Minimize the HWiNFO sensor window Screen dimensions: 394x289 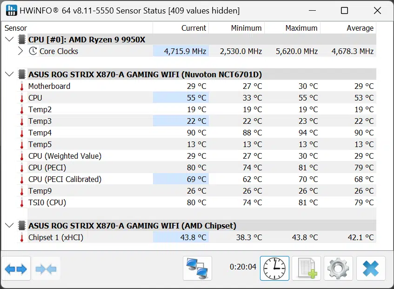coord(312,11)
